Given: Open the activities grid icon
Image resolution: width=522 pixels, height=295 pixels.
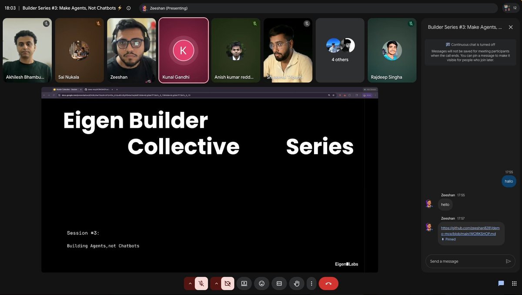Looking at the screenshot, I should tap(514, 283).
